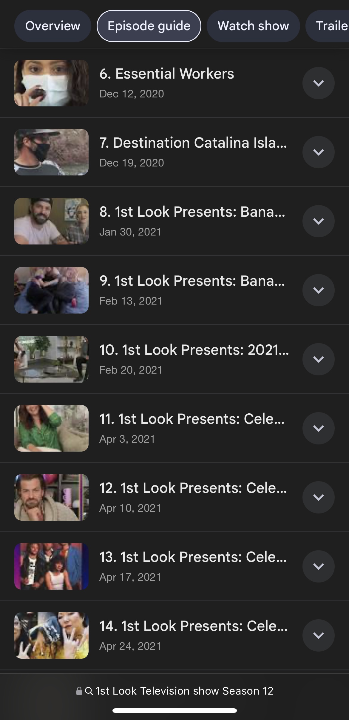Screen dimensions: 349x720
Task: Tap the episode 14 thumbnail
Action: pyautogui.click(x=51, y=635)
